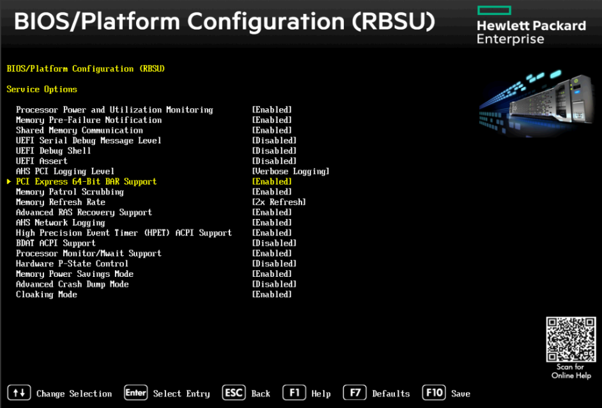Select Memory Patrol Scrubbing option
The image size is (602, 408).
point(70,192)
